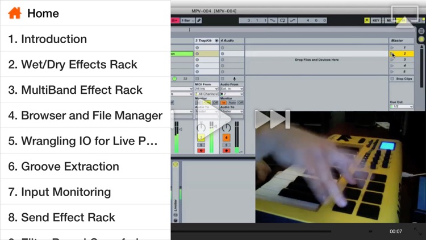Open lesson 3. MultiBand Effect Rack
Viewport: 426px width, 240px height.
click(x=85, y=90)
